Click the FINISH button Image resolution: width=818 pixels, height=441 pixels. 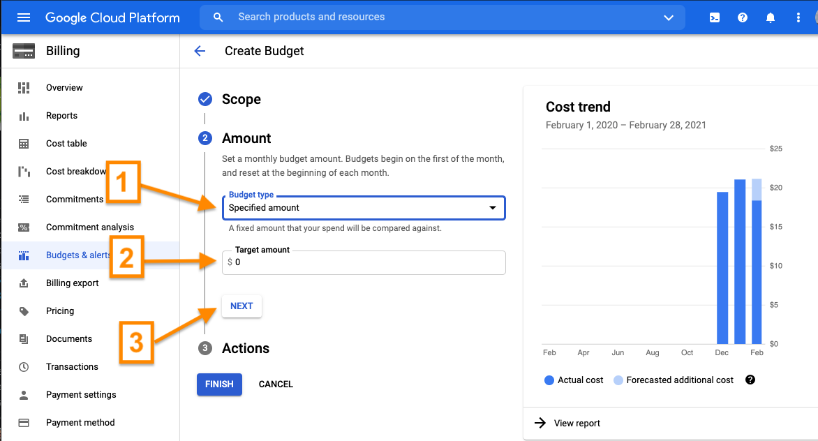click(219, 384)
